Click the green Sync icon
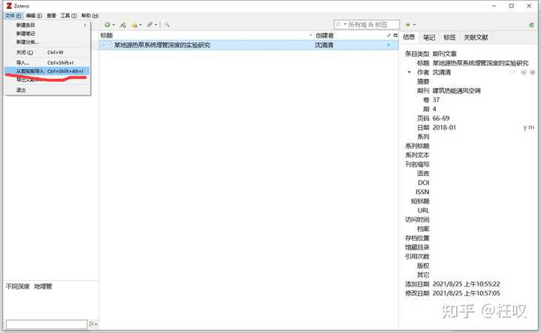The image size is (541, 333). point(532,25)
